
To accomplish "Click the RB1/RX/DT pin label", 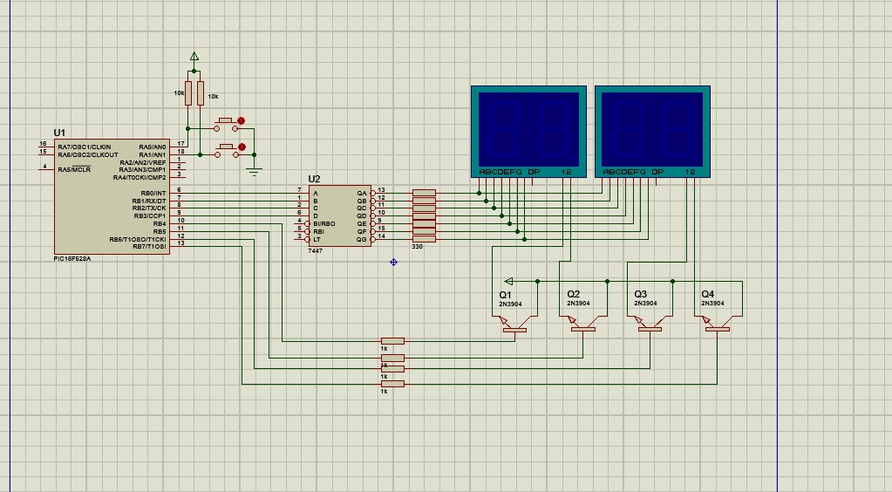I will (x=149, y=201).
